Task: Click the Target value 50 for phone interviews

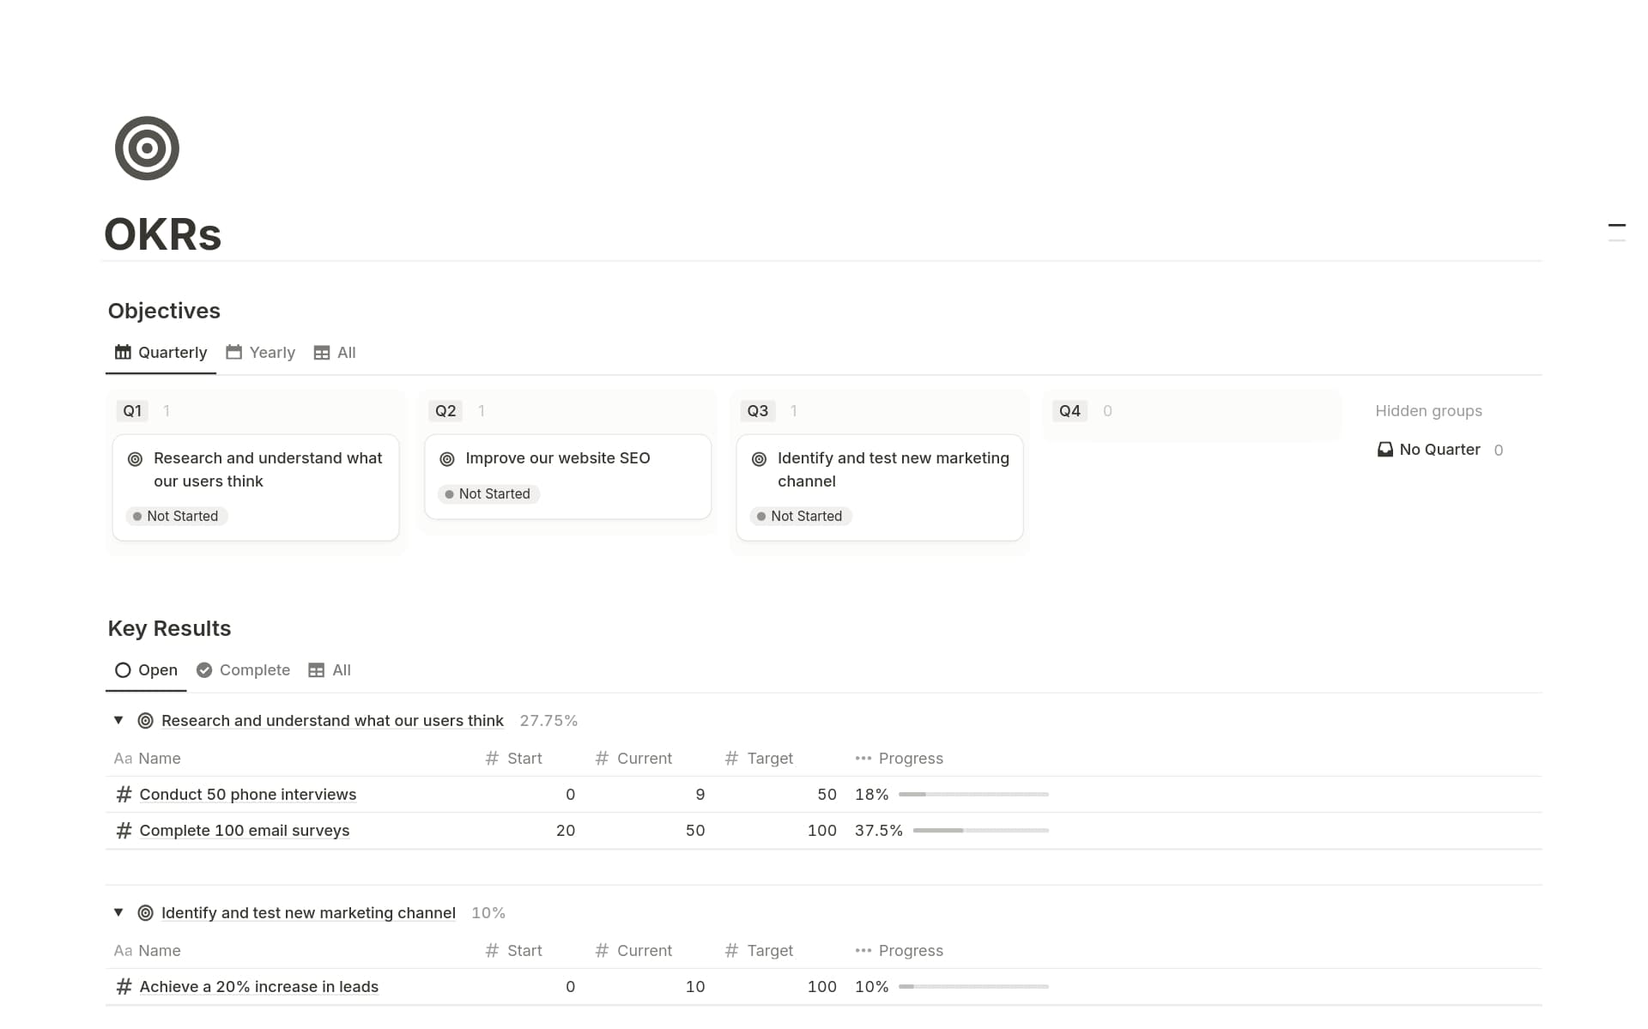Action: click(x=827, y=795)
